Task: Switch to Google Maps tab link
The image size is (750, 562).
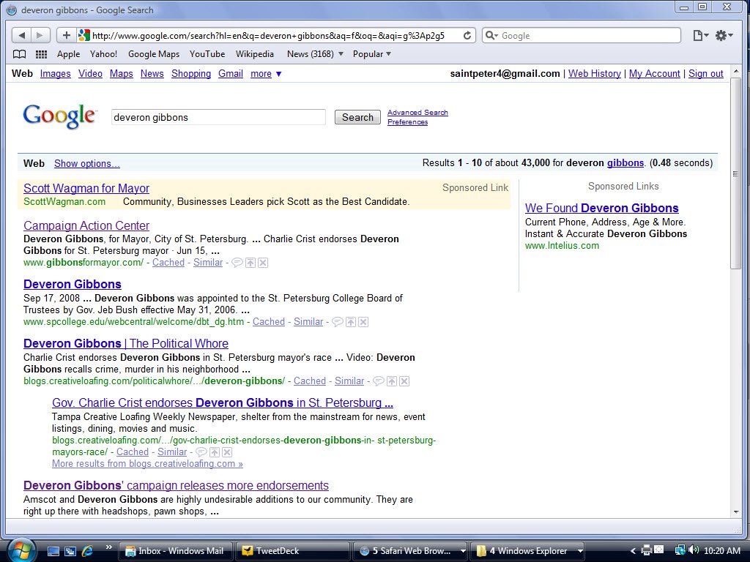Action: pyautogui.click(x=122, y=74)
